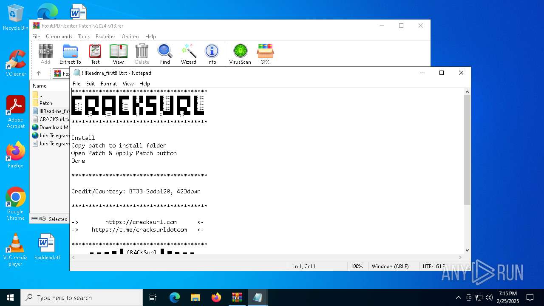Click the 100% zoom status entry
This screenshot has height=306, width=544.
(357, 266)
